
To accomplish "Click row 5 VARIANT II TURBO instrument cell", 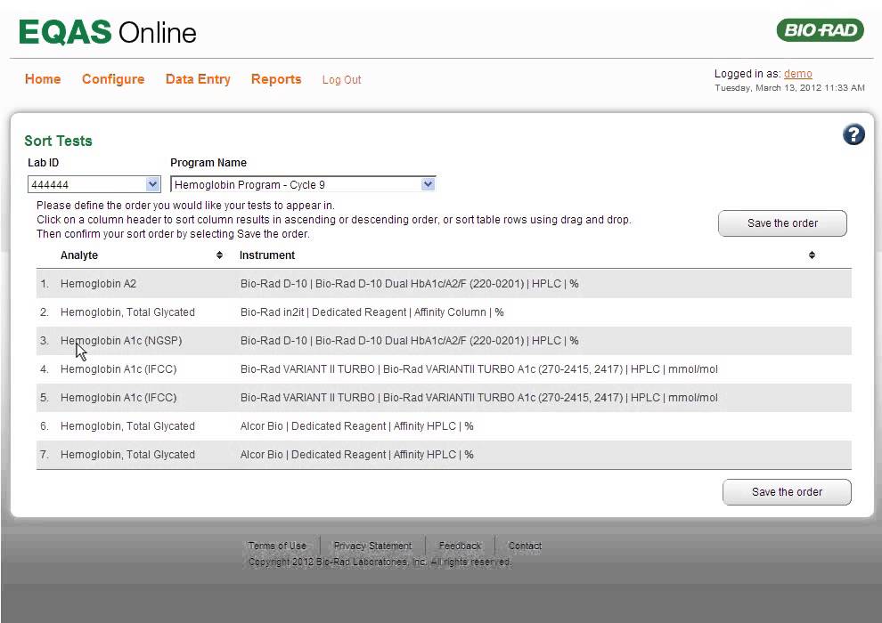I will [x=478, y=398].
